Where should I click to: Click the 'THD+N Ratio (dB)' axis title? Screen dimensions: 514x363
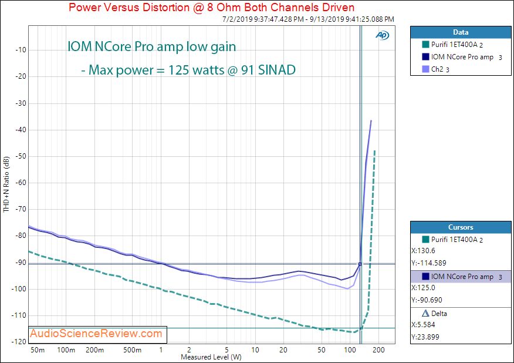pyautogui.click(x=6, y=184)
